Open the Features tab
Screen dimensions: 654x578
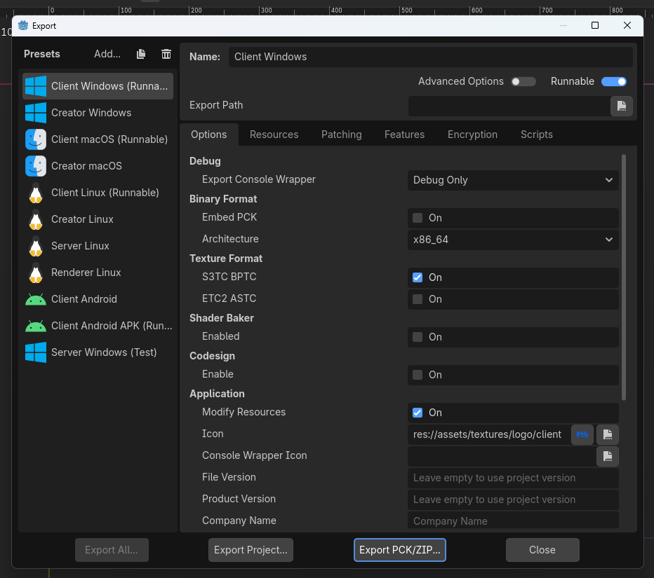click(x=405, y=135)
